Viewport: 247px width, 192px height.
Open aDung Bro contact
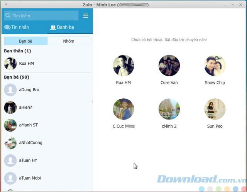[29, 90]
